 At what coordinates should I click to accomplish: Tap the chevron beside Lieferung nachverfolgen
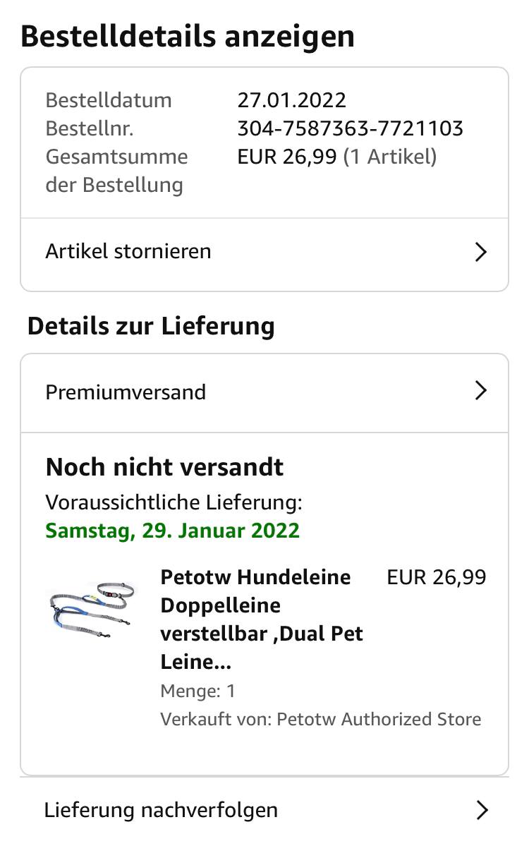coord(482,810)
